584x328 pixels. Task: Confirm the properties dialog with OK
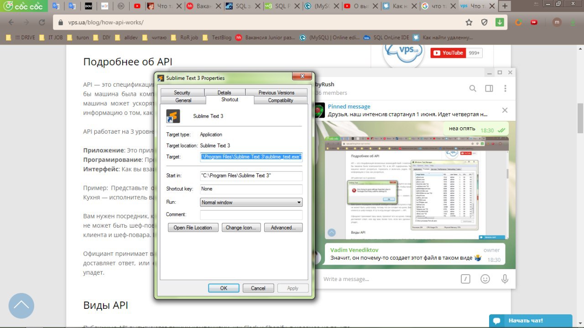pos(224,288)
